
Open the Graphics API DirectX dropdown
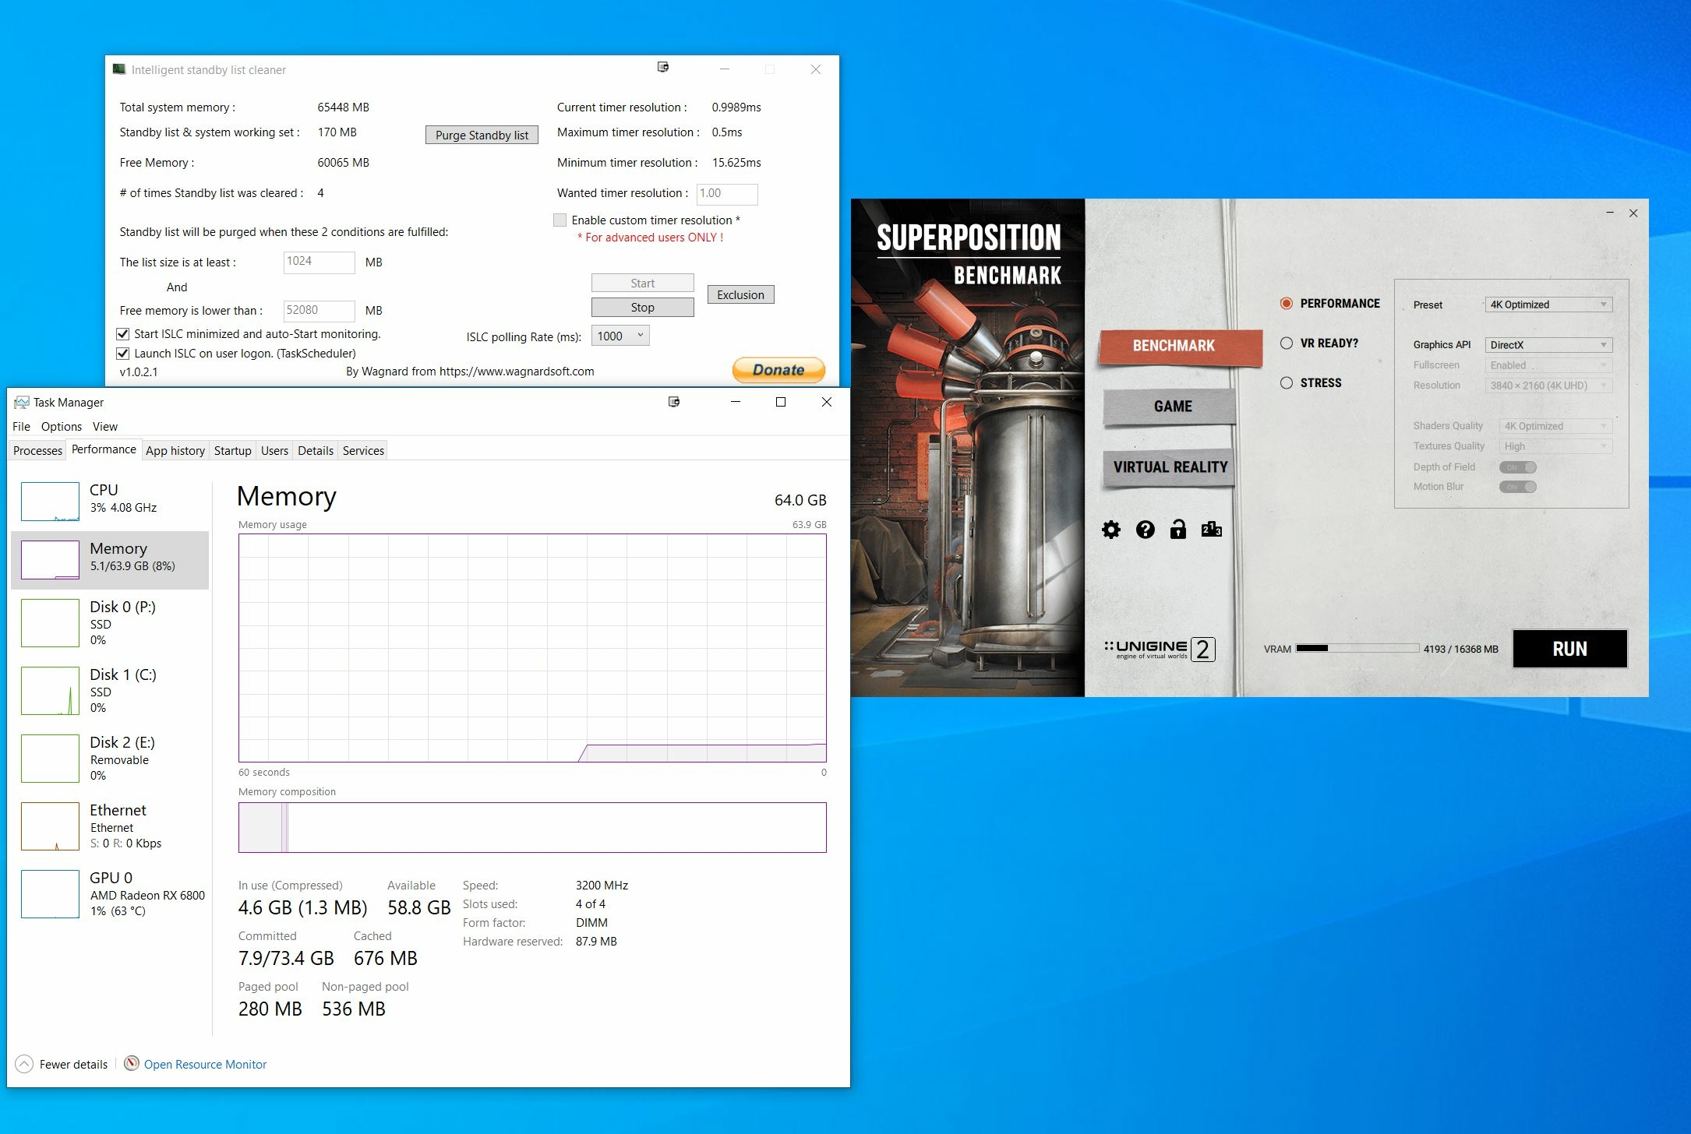click(1548, 345)
